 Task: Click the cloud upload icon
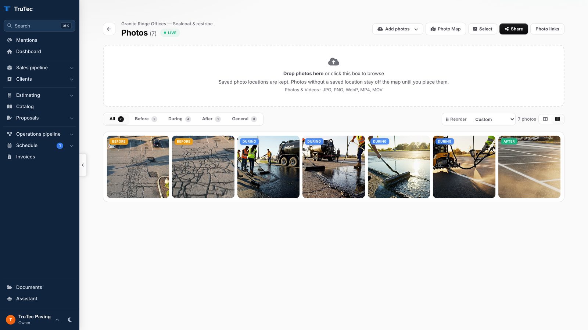pos(334,62)
